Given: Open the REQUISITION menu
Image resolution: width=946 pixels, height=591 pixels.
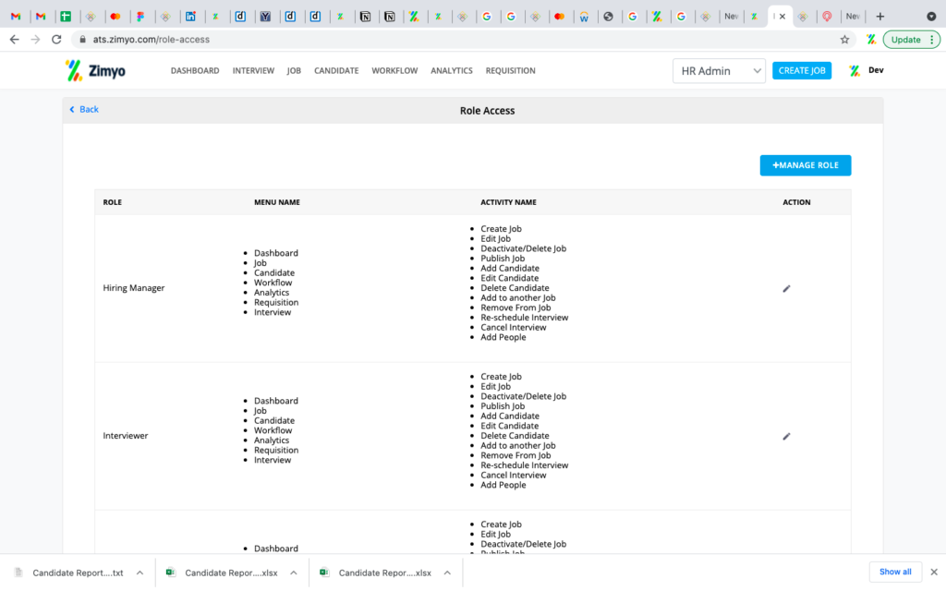Looking at the screenshot, I should (510, 70).
